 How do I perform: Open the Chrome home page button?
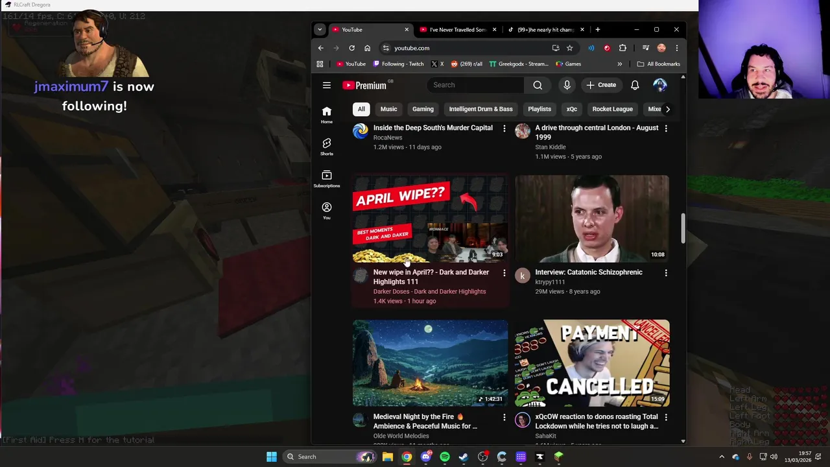point(367,48)
